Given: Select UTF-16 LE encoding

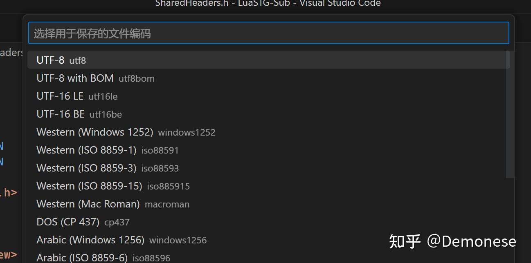Looking at the screenshot, I should [x=268, y=96].
